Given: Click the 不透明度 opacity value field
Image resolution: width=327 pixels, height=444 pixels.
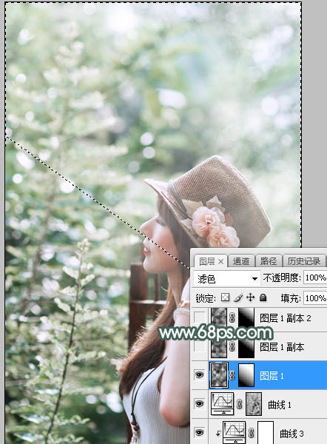Looking at the screenshot, I should tap(315, 277).
